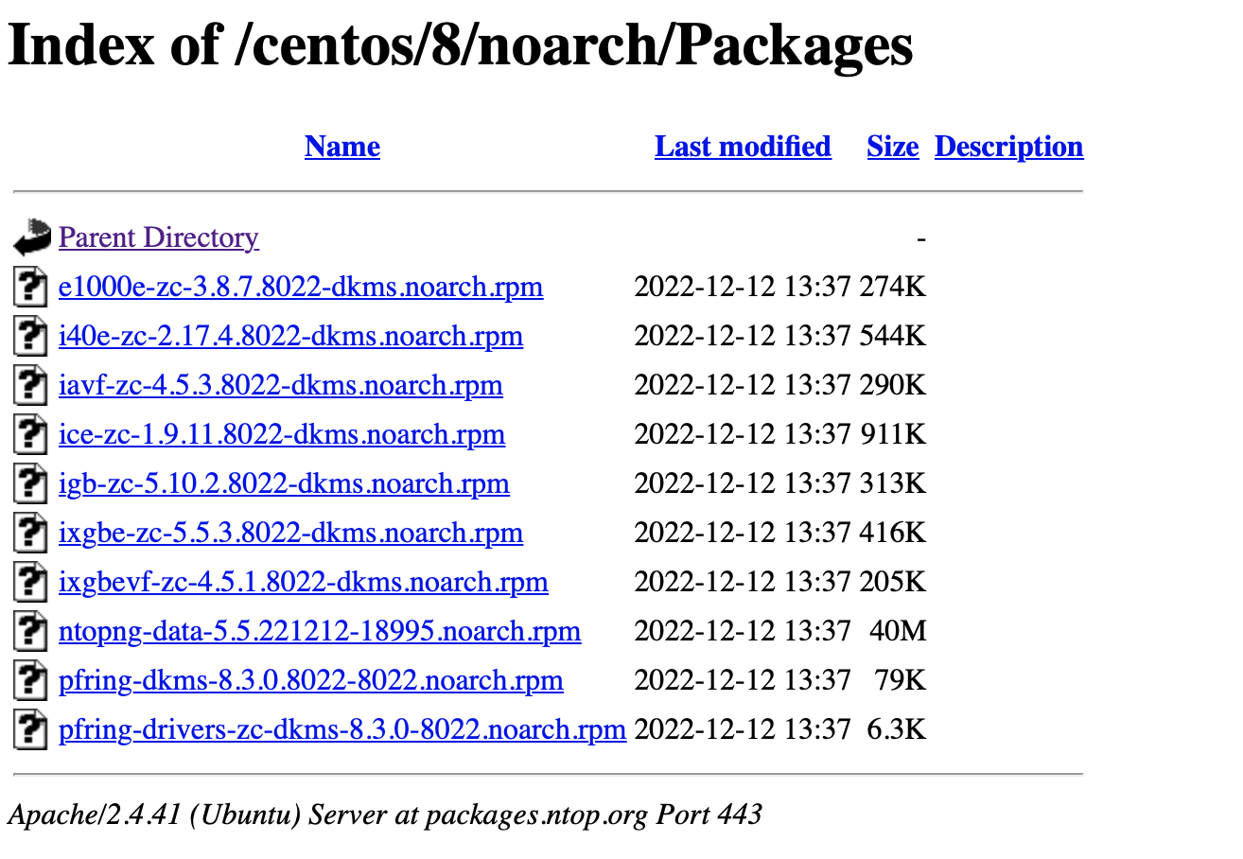Sort listing by Last modified column
This screenshot has height=859, width=1243.
742,147
